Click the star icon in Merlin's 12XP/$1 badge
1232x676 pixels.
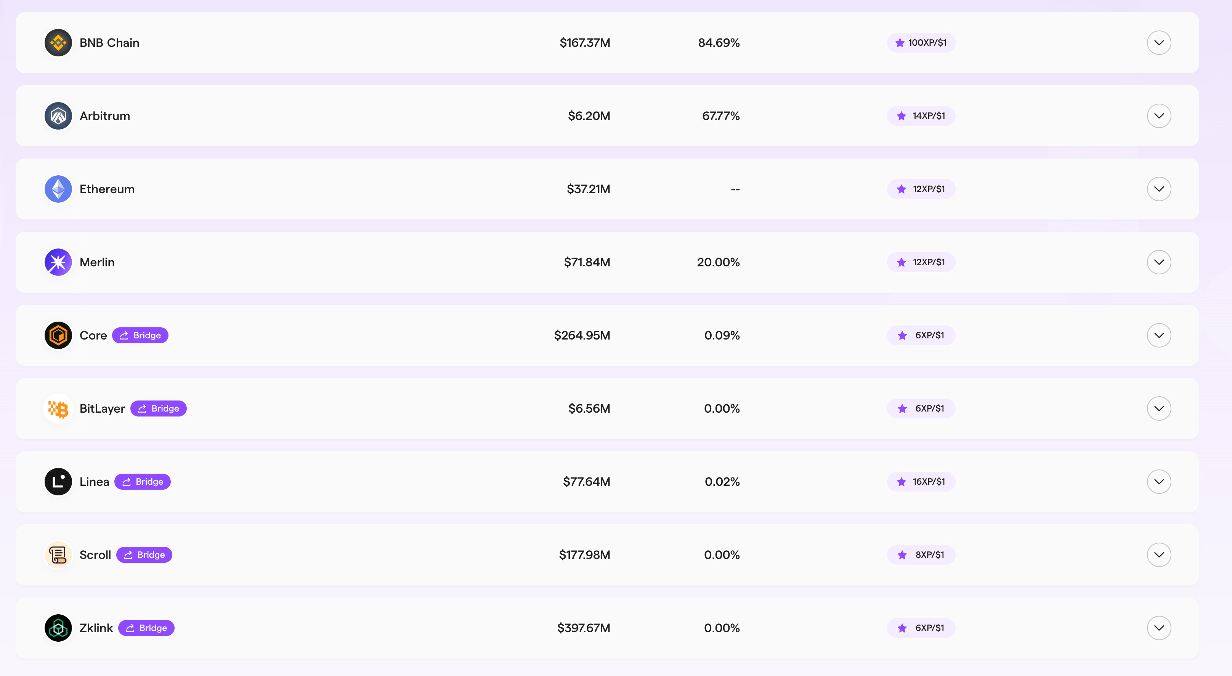coord(902,262)
